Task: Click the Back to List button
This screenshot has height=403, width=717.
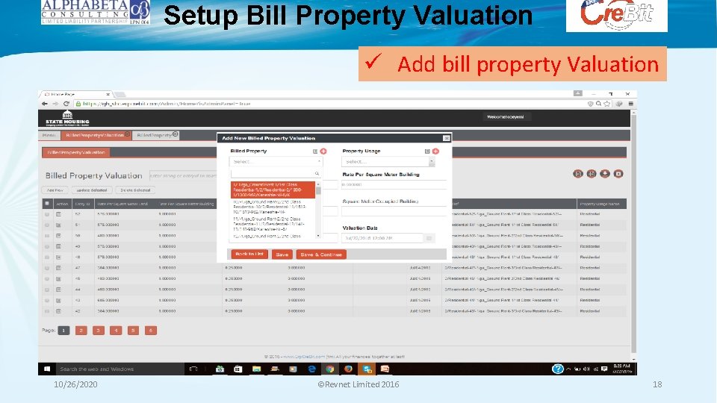Action: click(249, 254)
